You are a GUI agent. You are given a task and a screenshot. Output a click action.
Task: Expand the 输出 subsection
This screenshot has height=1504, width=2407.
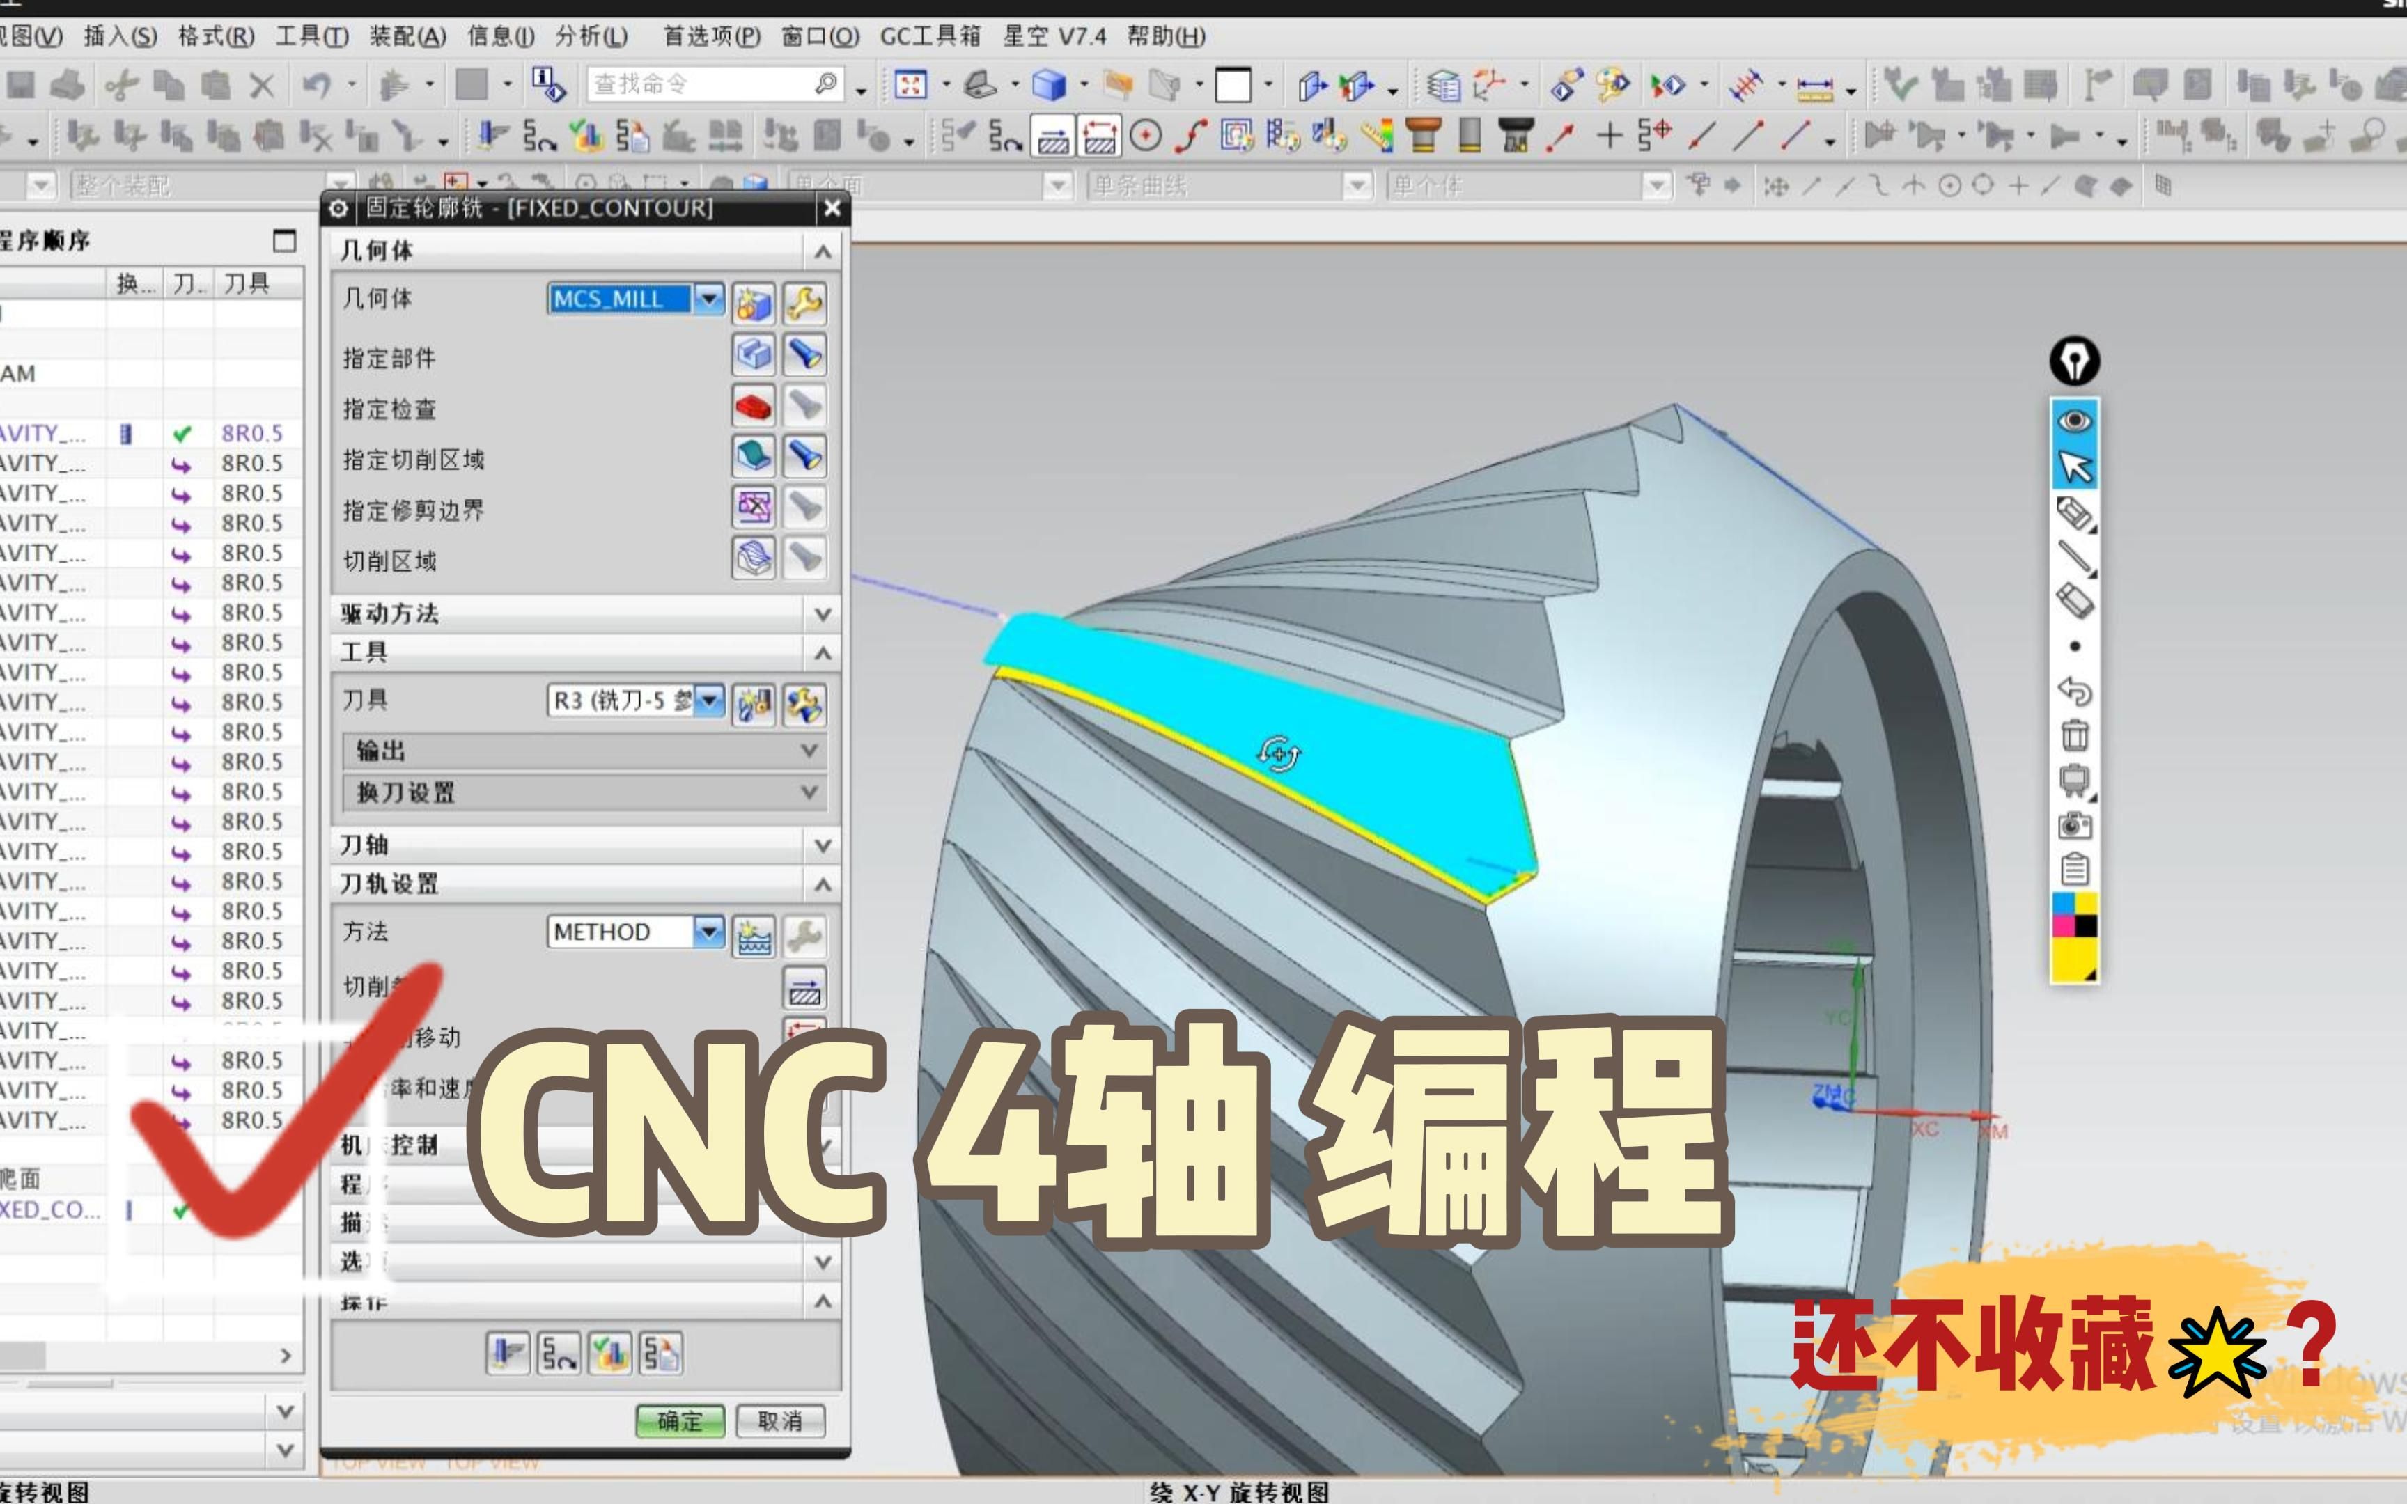point(809,750)
